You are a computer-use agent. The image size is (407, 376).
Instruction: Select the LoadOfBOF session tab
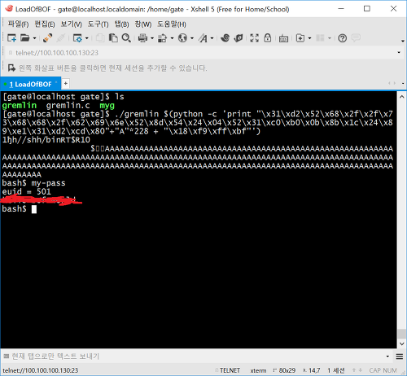(x=30, y=84)
